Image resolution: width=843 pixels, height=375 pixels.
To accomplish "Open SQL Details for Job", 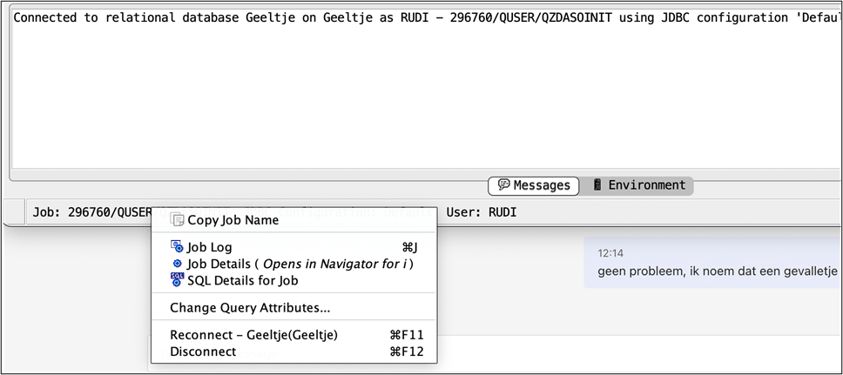I will pyautogui.click(x=242, y=280).
